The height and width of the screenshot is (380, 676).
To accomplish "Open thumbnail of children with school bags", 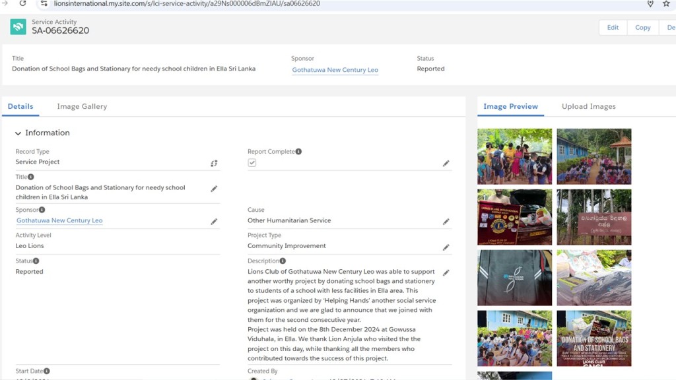I will (x=514, y=156).
